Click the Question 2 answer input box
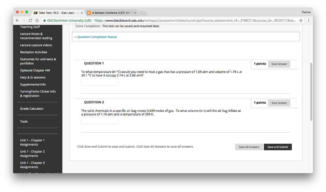 (x=100, y=121)
